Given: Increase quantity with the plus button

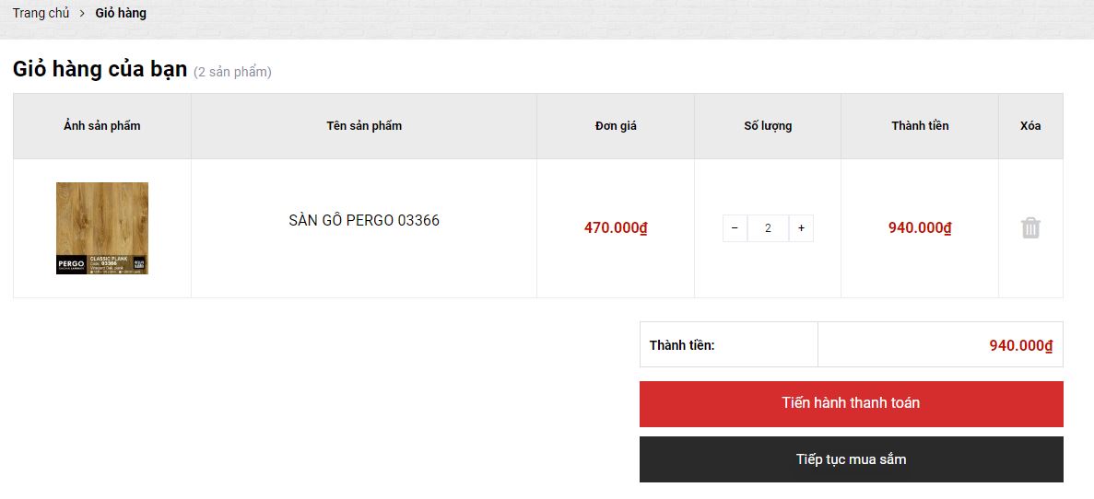Looking at the screenshot, I should (801, 228).
